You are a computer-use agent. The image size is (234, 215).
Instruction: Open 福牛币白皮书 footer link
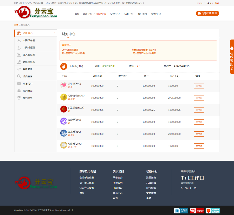pyautogui.click(x=87, y=183)
